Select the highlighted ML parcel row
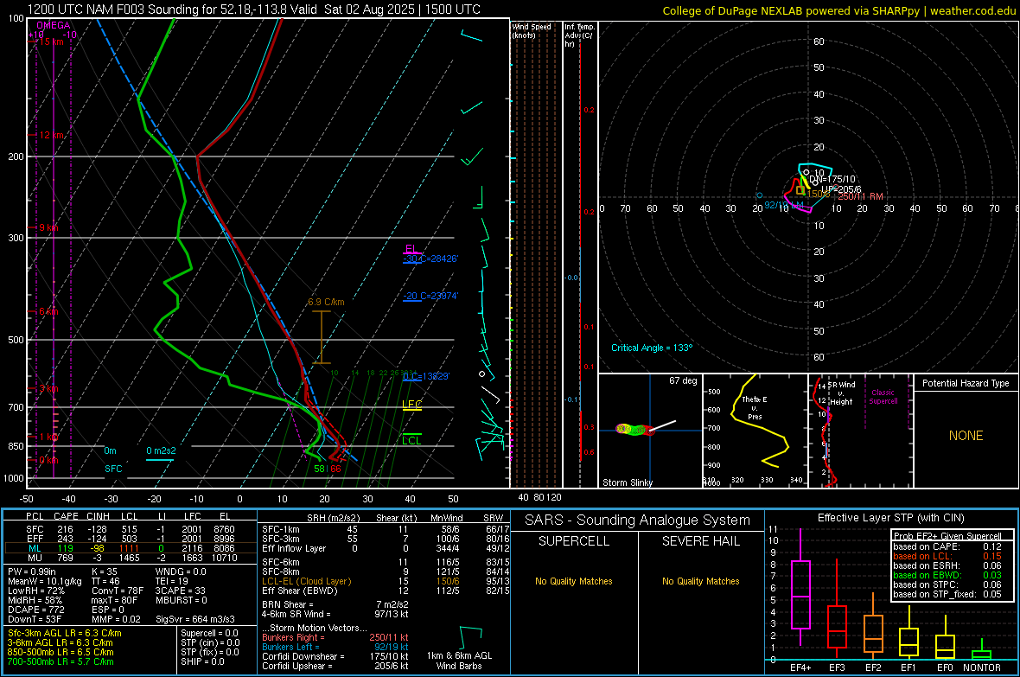Screen dimensions: 1020x677 coord(131,548)
